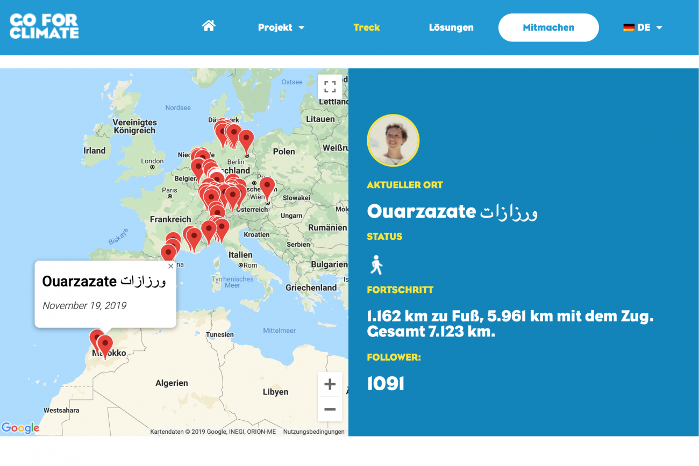
Task: Open the Nutzungsbedingungen link
Action: (x=313, y=432)
